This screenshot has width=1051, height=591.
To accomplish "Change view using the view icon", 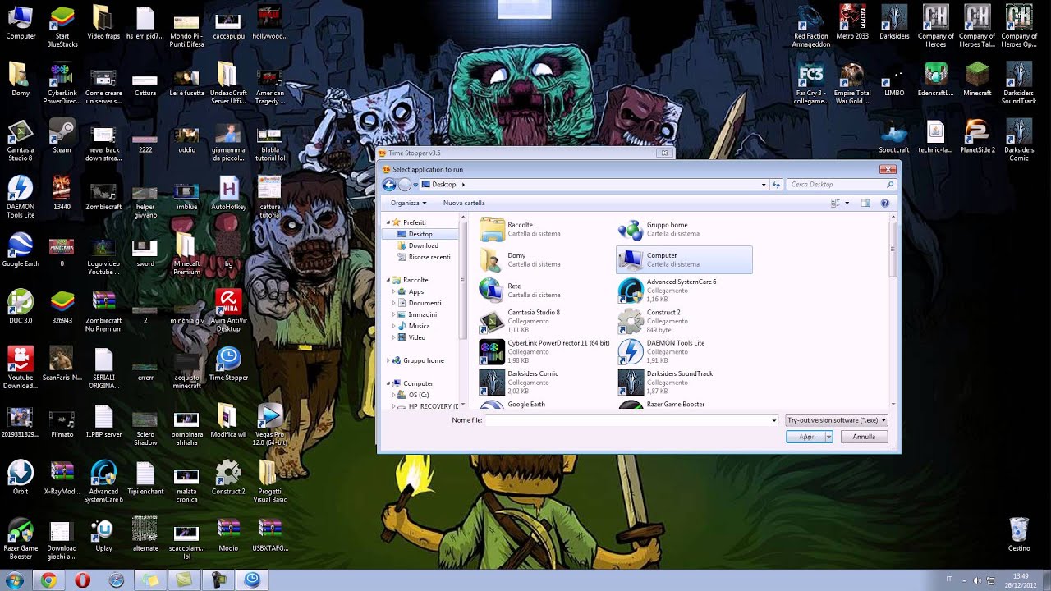I will [x=835, y=203].
